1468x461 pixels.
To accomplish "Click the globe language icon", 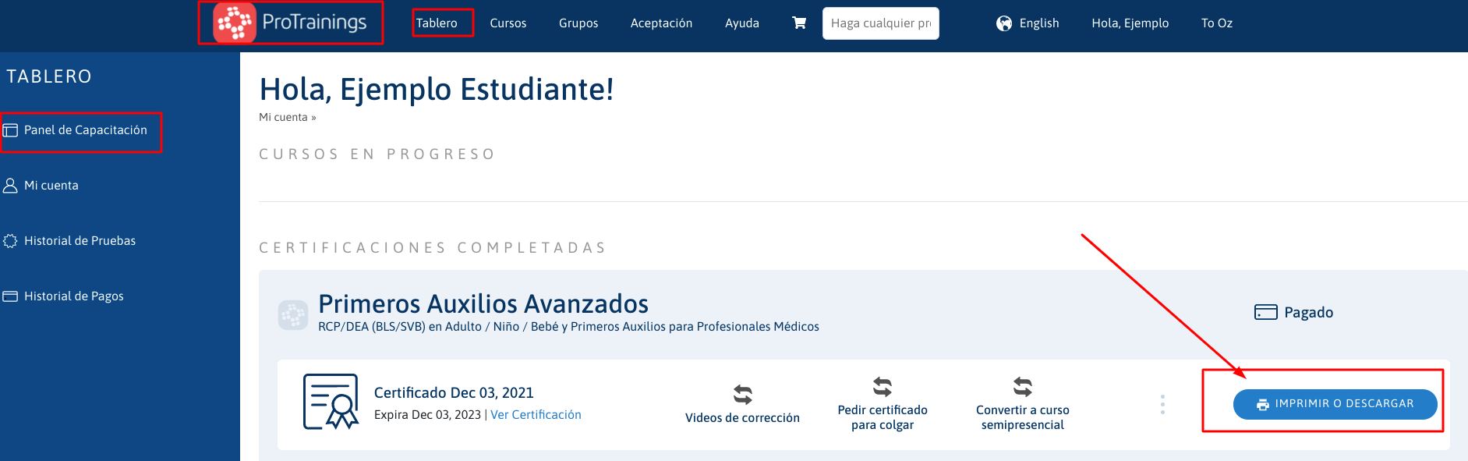I will click(1004, 23).
